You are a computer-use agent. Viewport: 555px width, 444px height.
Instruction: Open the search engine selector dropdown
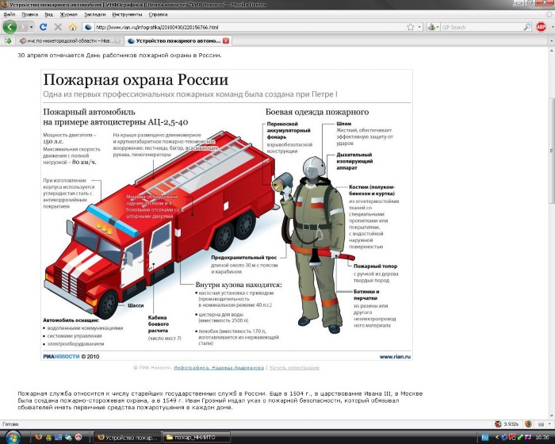433,27
